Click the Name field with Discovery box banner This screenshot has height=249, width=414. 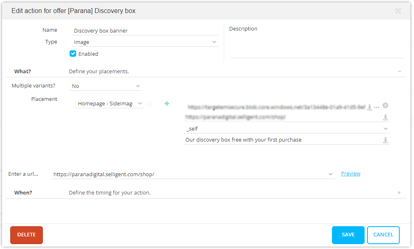click(x=145, y=31)
